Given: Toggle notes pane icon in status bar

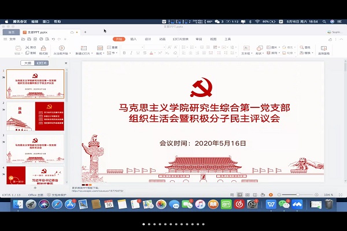Looking at the screenshot, I should (x=232, y=195).
